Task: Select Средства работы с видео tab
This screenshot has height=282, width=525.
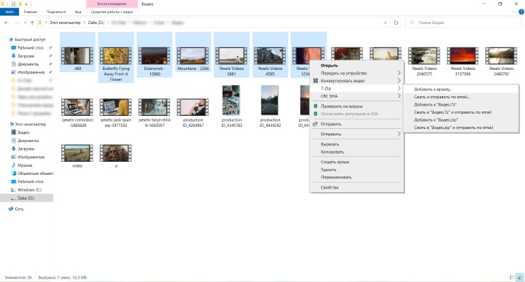Action: (112, 12)
